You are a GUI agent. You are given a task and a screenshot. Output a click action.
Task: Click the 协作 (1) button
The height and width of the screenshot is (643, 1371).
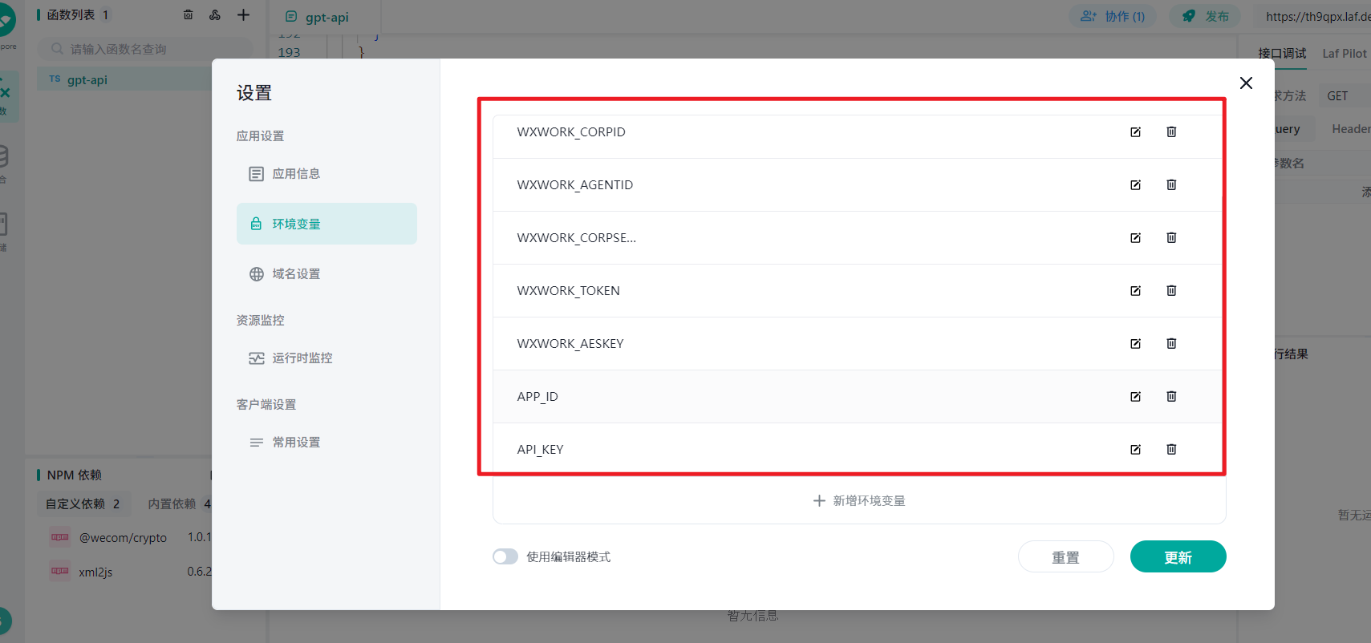(x=1112, y=16)
